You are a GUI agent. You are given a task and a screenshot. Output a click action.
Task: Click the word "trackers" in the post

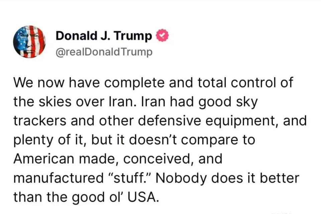(x=40, y=121)
